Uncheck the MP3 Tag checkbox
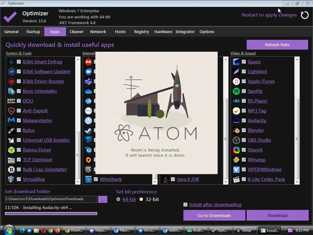Viewport: 313px width, 235px height. (244, 110)
